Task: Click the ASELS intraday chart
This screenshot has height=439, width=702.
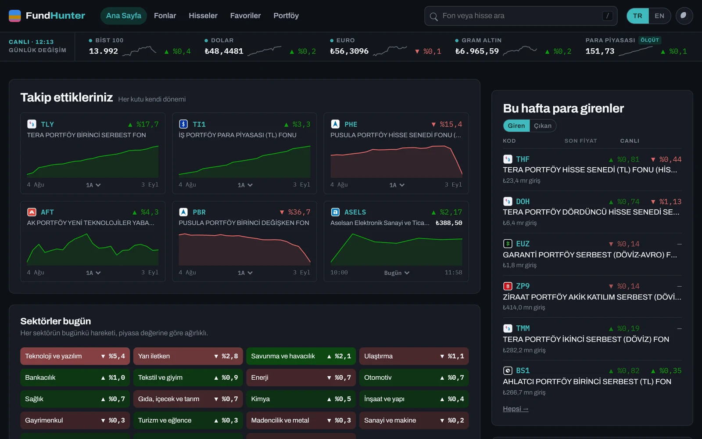Action: click(x=396, y=249)
